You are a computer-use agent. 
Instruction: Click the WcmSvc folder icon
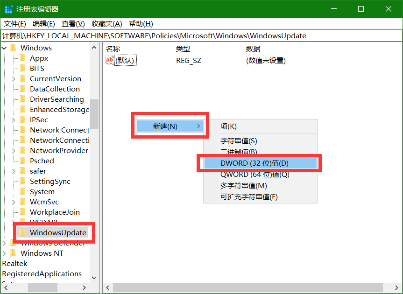coord(22,202)
